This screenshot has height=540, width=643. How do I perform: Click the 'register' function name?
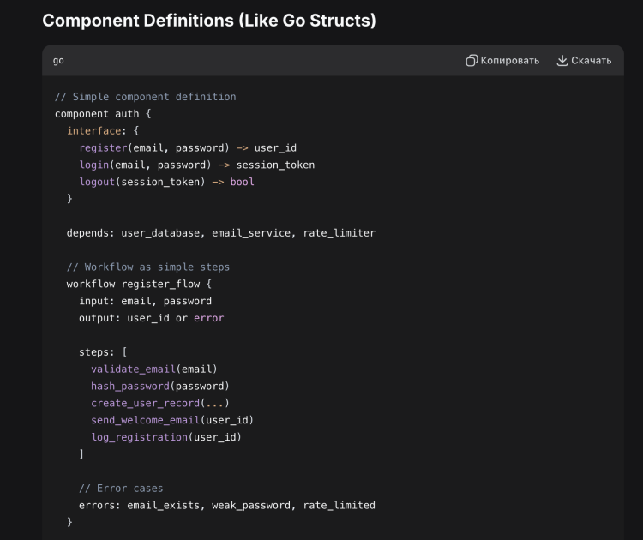[103, 147]
